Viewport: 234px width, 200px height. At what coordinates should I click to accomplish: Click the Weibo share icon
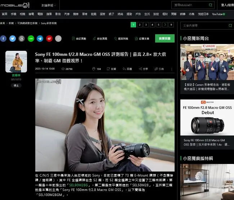[49, 39]
